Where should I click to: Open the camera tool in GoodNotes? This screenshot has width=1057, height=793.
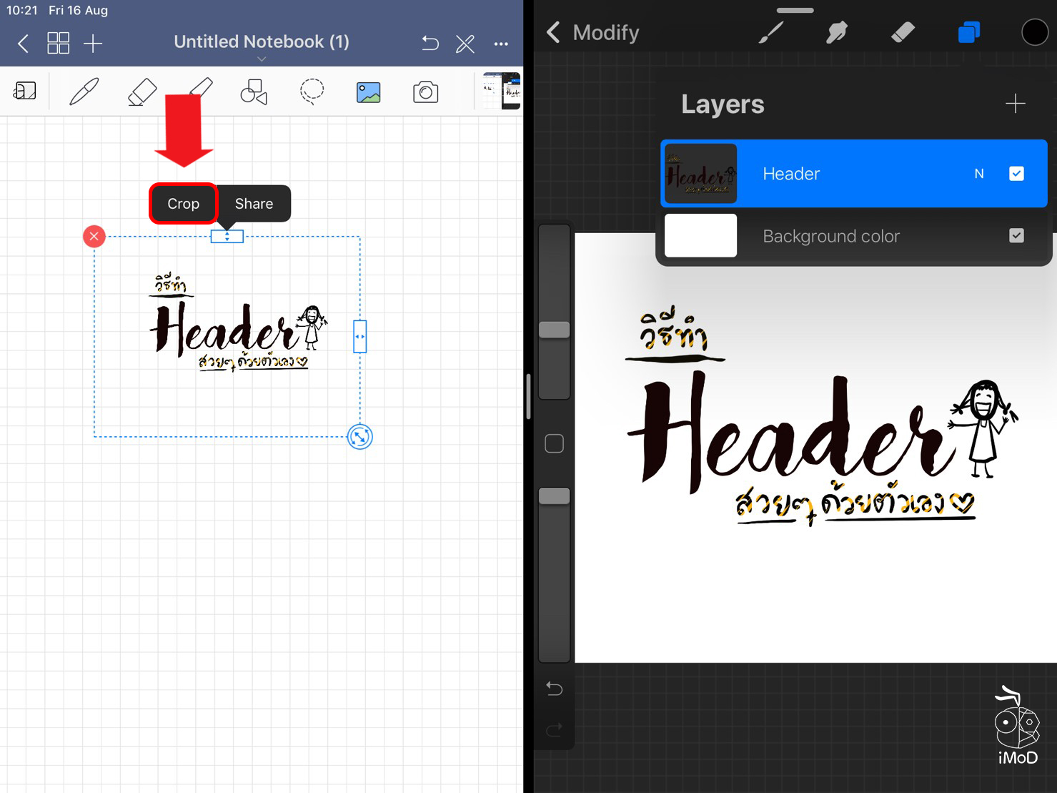tap(425, 91)
